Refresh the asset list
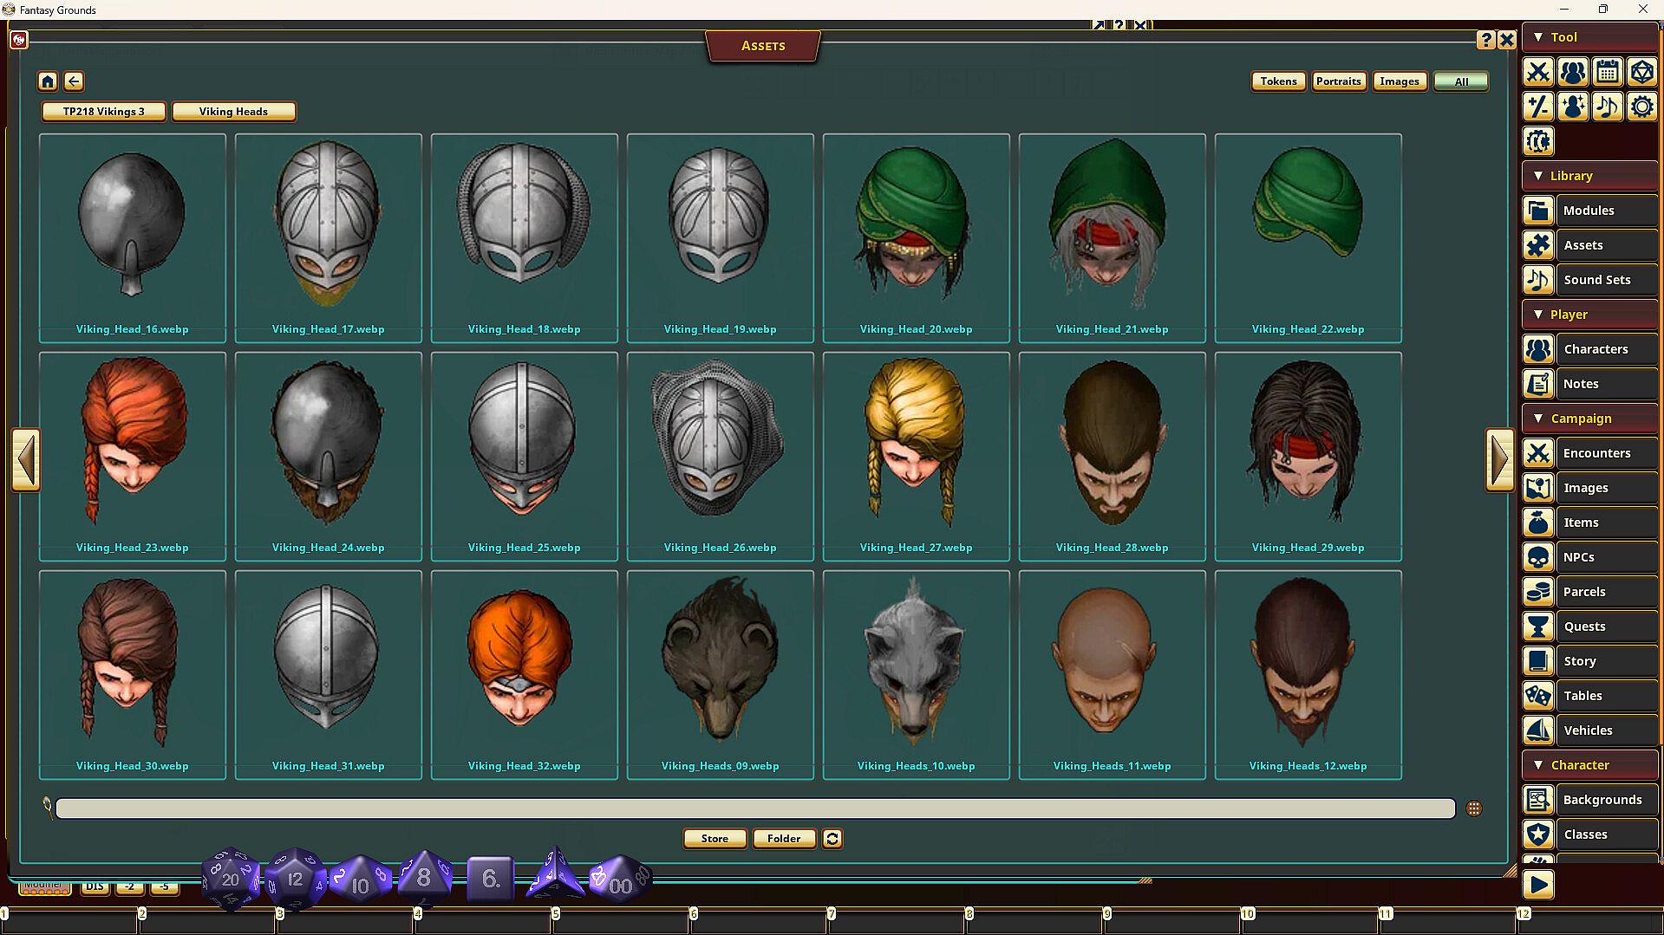The image size is (1664, 935). tap(832, 839)
